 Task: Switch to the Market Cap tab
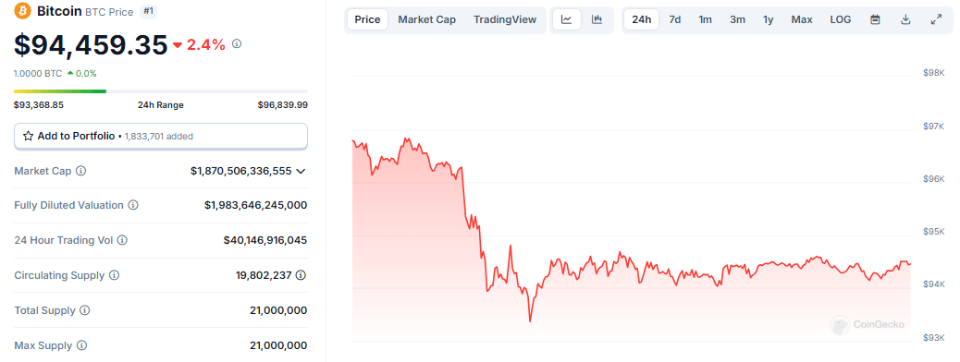coord(426,19)
